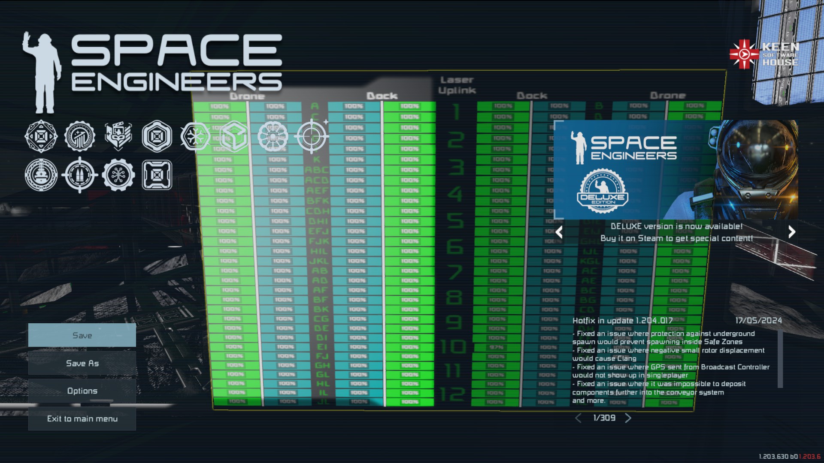Open the rocket launch economy DLC badge
Screen dimensions: 824x463
[x=80, y=136]
